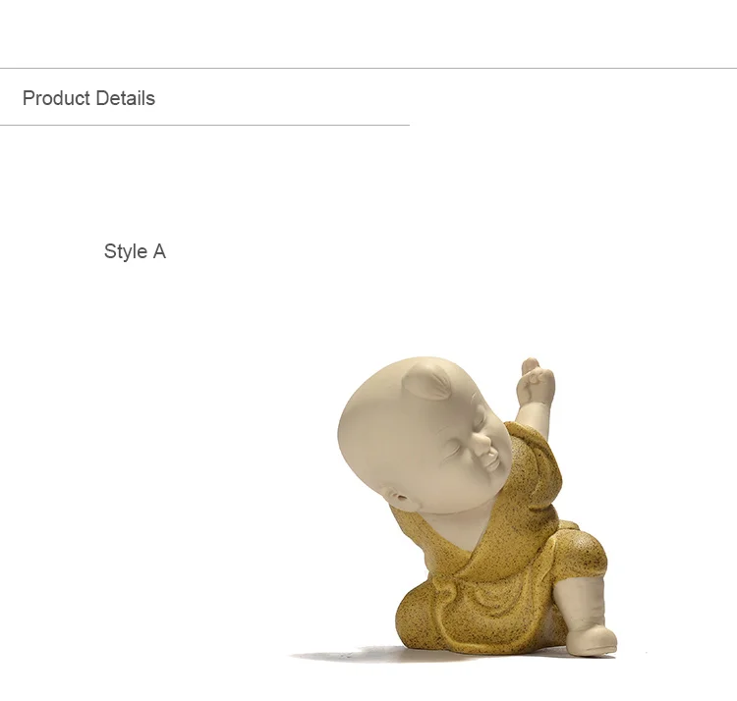Click the top horizontal divider line
Screen dimensions: 737x701
click(x=368, y=68)
